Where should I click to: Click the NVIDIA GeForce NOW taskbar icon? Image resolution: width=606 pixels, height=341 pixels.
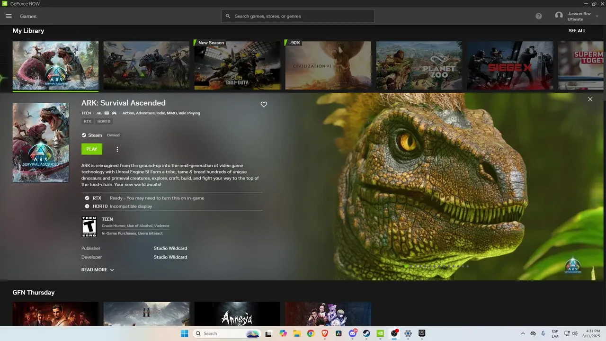click(x=380, y=333)
